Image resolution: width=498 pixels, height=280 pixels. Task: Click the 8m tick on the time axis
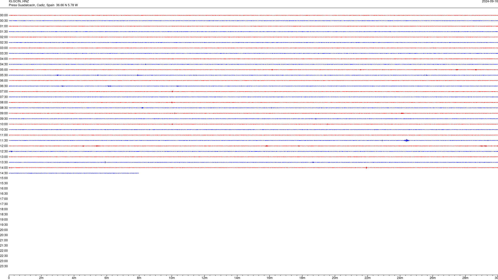point(139,278)
